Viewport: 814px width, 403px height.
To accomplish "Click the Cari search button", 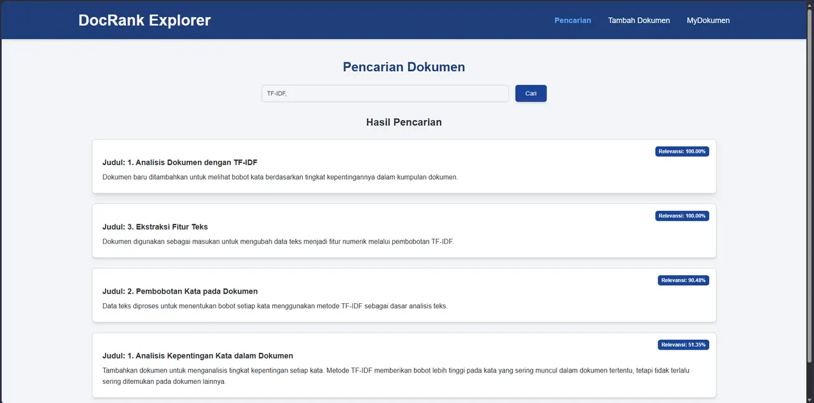I will point(531,93).
